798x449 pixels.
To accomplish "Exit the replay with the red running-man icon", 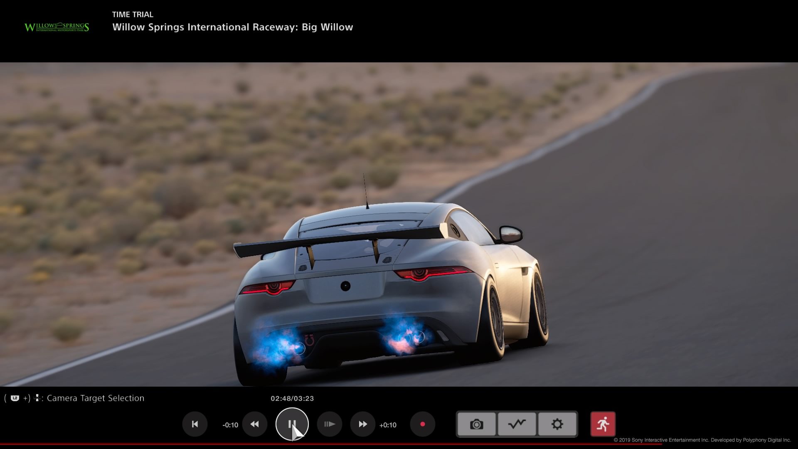I will pos(603,424).
